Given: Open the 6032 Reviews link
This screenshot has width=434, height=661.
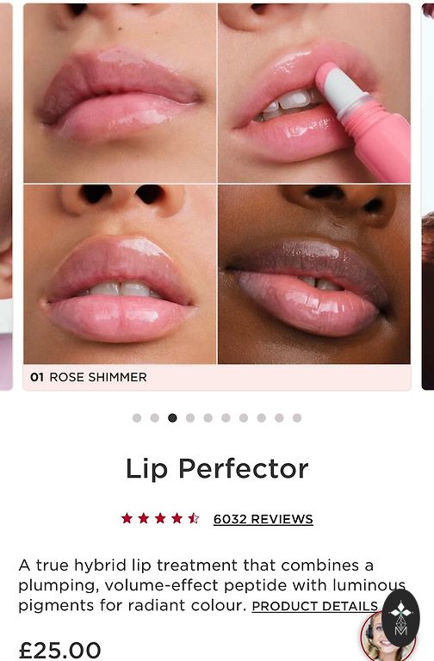Looking at the screenshot, I should click(x=263, y=519).
